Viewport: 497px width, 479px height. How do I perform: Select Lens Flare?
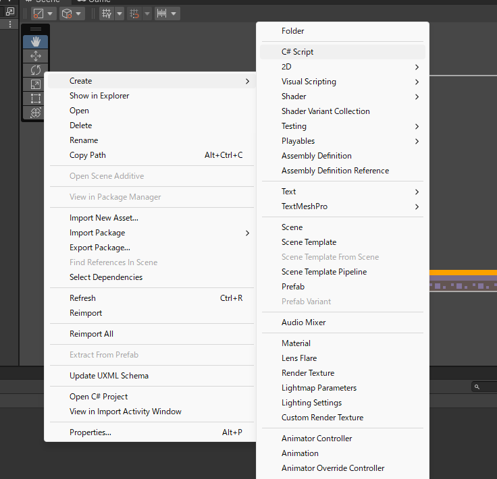[342, 358]
